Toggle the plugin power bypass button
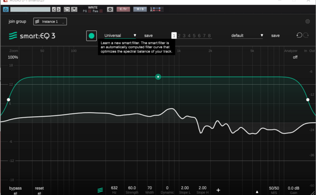Viewport: 316px width, 195px height. (5, 9)
